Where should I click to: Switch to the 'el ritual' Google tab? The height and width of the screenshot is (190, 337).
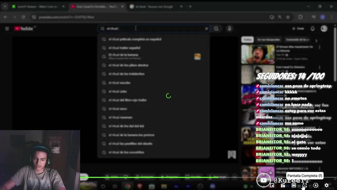click(x=156, y=7)
